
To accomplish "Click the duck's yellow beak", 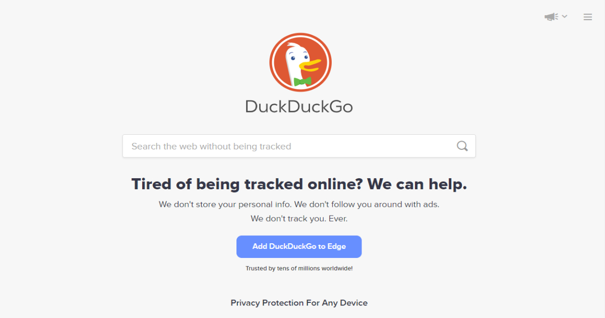I will [310, 64].
